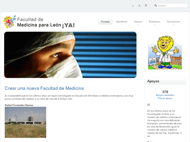Open the Manifiesto menu item
Image resolution: width=190 pixels, height=142 pixels.
(x=122, y=22)
